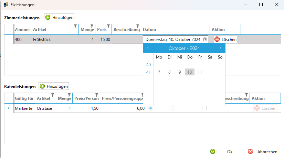Click the Beschreibung cell of Frühstück row
The image size is (284, 158).
click(x=126, y=39)
